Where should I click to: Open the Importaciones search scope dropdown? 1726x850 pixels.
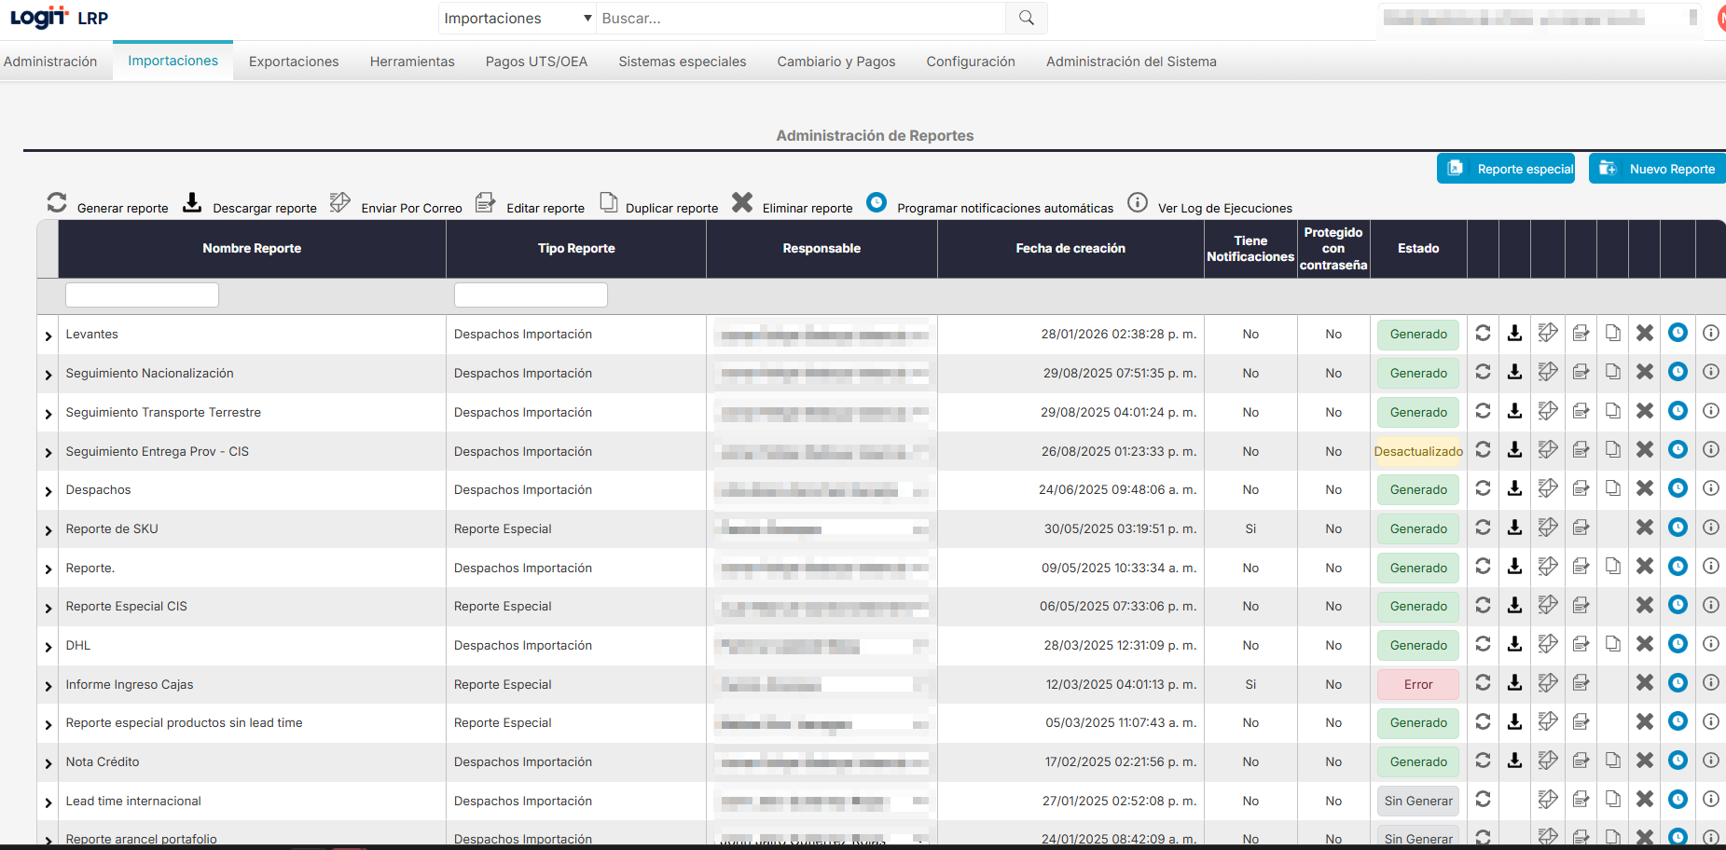[x=518, y=18]
